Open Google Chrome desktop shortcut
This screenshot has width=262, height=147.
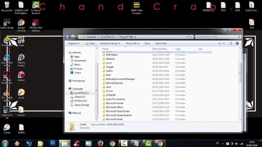click(21, 25)
